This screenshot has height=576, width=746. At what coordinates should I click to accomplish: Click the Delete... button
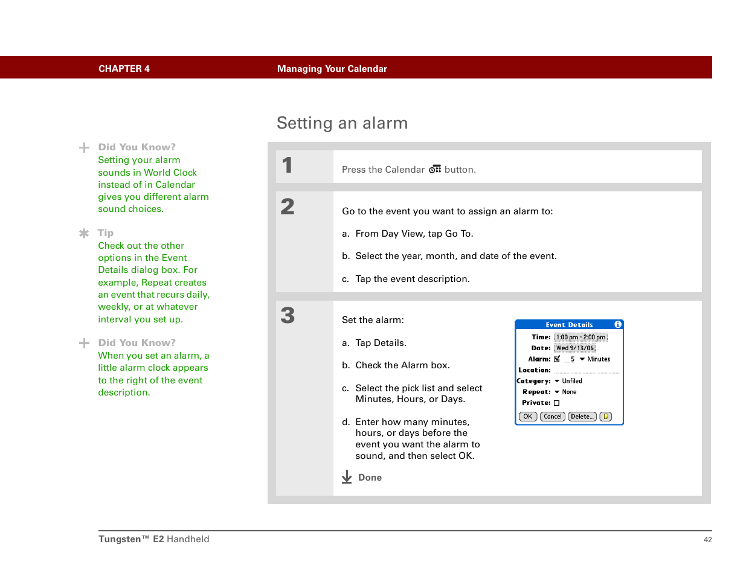point(582,417)
